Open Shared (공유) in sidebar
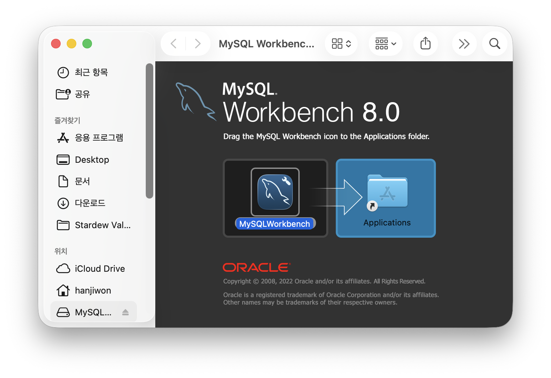The height and width of the screenshot is (378, 551). click(94, 94)
